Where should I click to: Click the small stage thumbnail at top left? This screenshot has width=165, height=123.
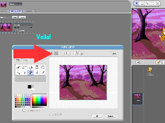click(3, 5)
